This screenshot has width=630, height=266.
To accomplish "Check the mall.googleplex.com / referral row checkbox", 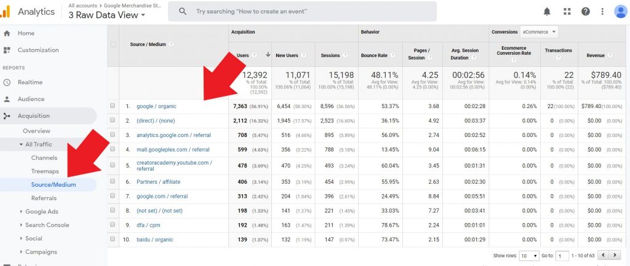I will pyautogui.click(x=113, y=149).
